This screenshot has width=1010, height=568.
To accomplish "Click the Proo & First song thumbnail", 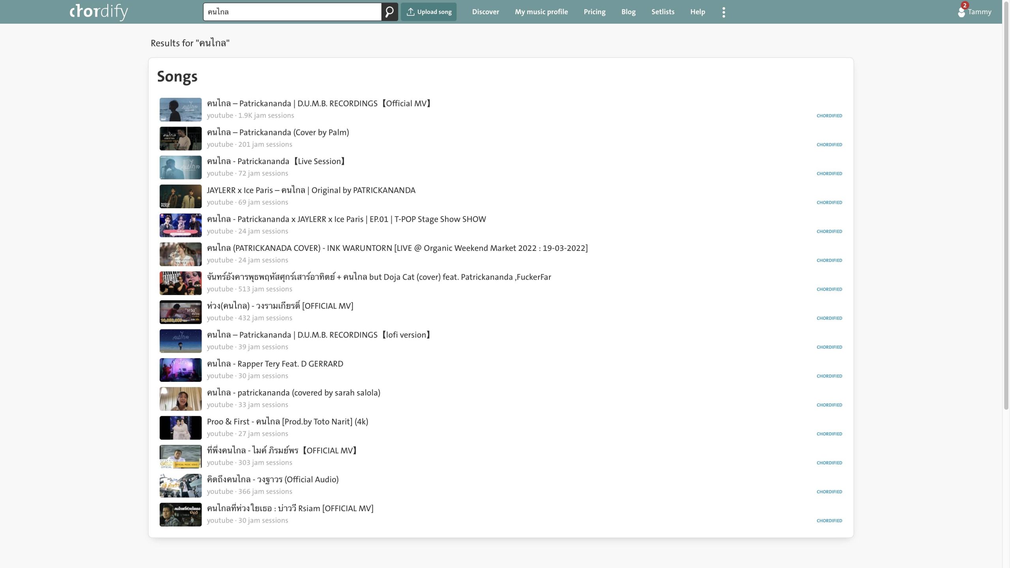I will pyautogui.click(x=180, y=428).
